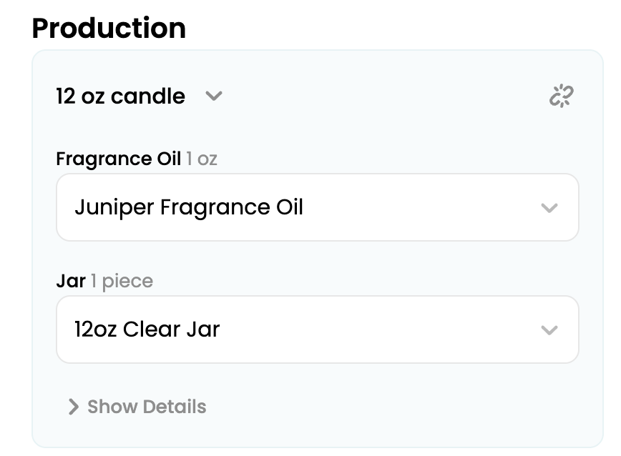Open the Fragrance Oil dropdown field

317,207
